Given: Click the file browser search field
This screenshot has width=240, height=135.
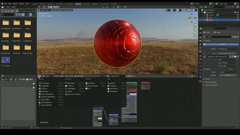Looking at the screenshot, I should pos(7,15).
